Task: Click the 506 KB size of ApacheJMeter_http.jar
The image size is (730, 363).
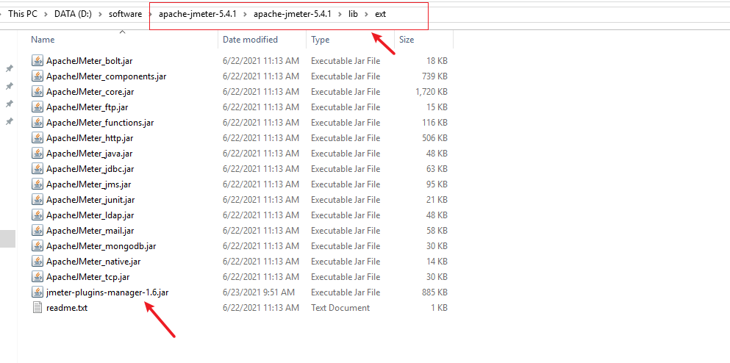Action: point(434,138)
